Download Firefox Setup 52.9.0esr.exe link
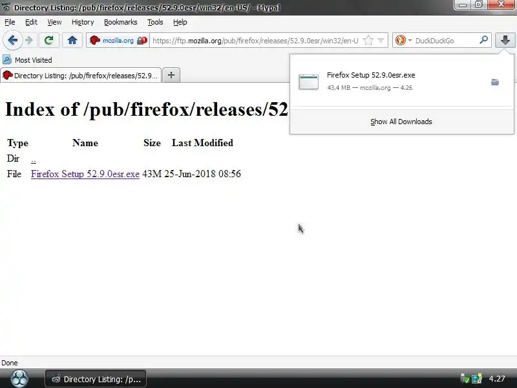This screenshot has height=388, width=517. (x=85, y=174)
